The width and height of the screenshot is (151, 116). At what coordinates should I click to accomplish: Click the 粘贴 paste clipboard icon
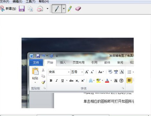pyautogui.click(x=35, y=71)
